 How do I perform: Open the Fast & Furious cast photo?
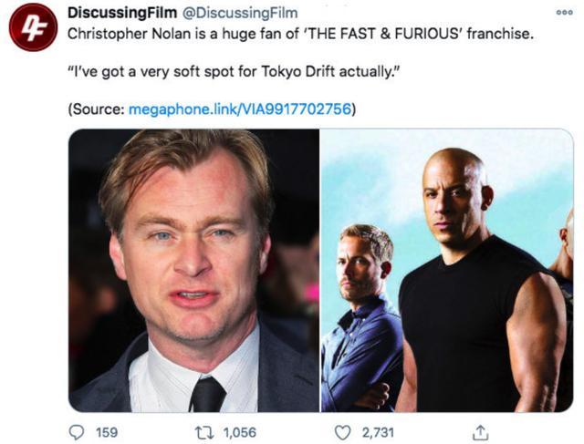pyautogui.click(x=447, y=270)
